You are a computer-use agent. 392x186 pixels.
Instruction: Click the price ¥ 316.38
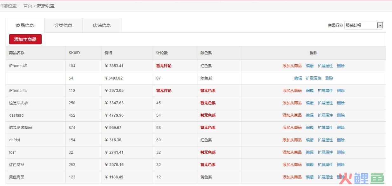coord(113,140)
